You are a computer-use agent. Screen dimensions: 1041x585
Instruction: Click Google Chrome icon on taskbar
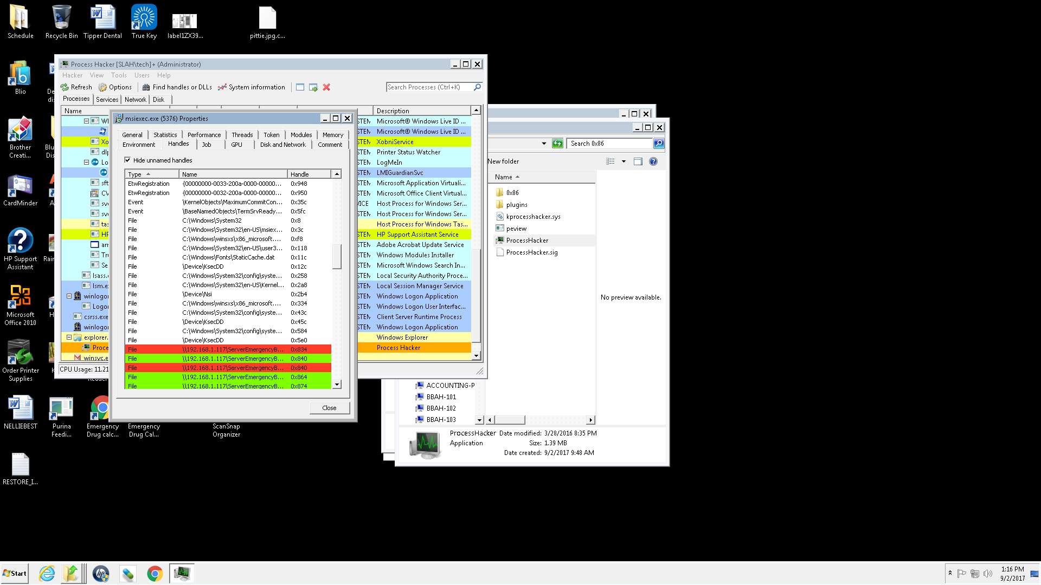155,573
